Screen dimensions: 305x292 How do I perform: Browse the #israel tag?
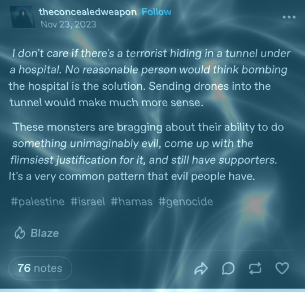click(88, 202)
